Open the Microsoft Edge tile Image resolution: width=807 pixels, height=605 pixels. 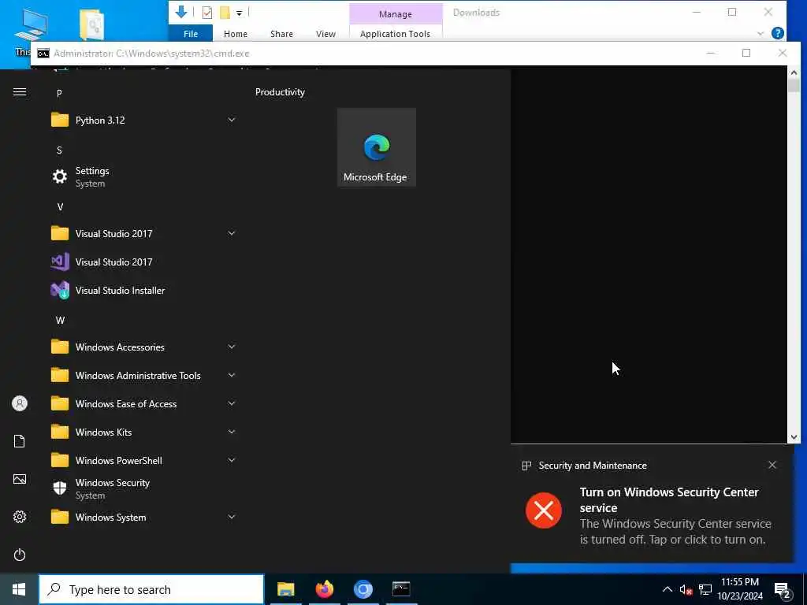[376, 147]
